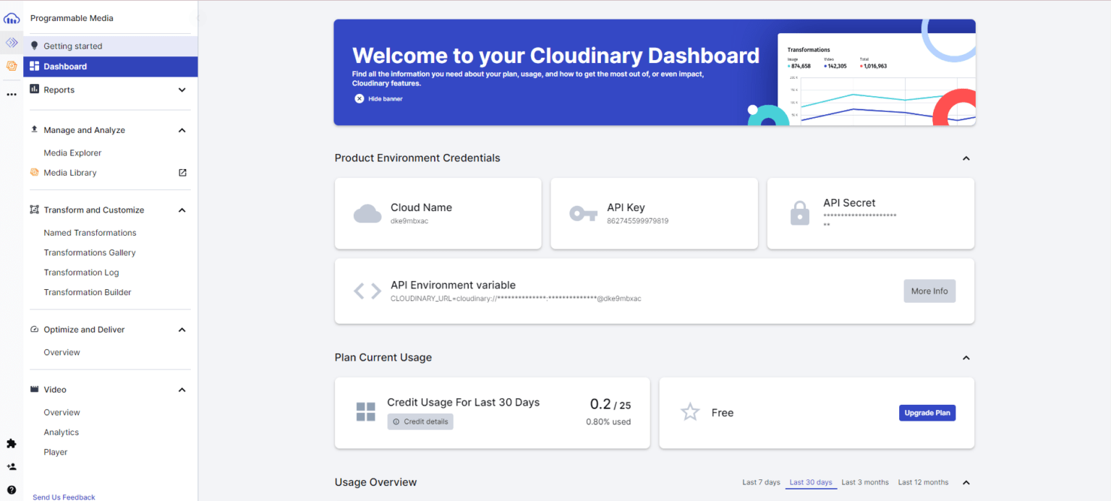Open the Cloudinary home via the logo icon
The image size is (1111, 501).
point(11,18)
